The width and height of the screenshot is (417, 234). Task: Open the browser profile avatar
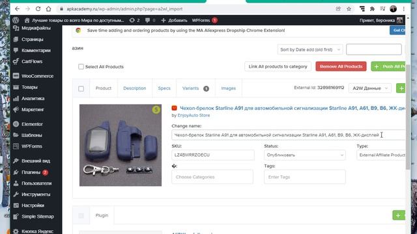(x=393, y=8)
